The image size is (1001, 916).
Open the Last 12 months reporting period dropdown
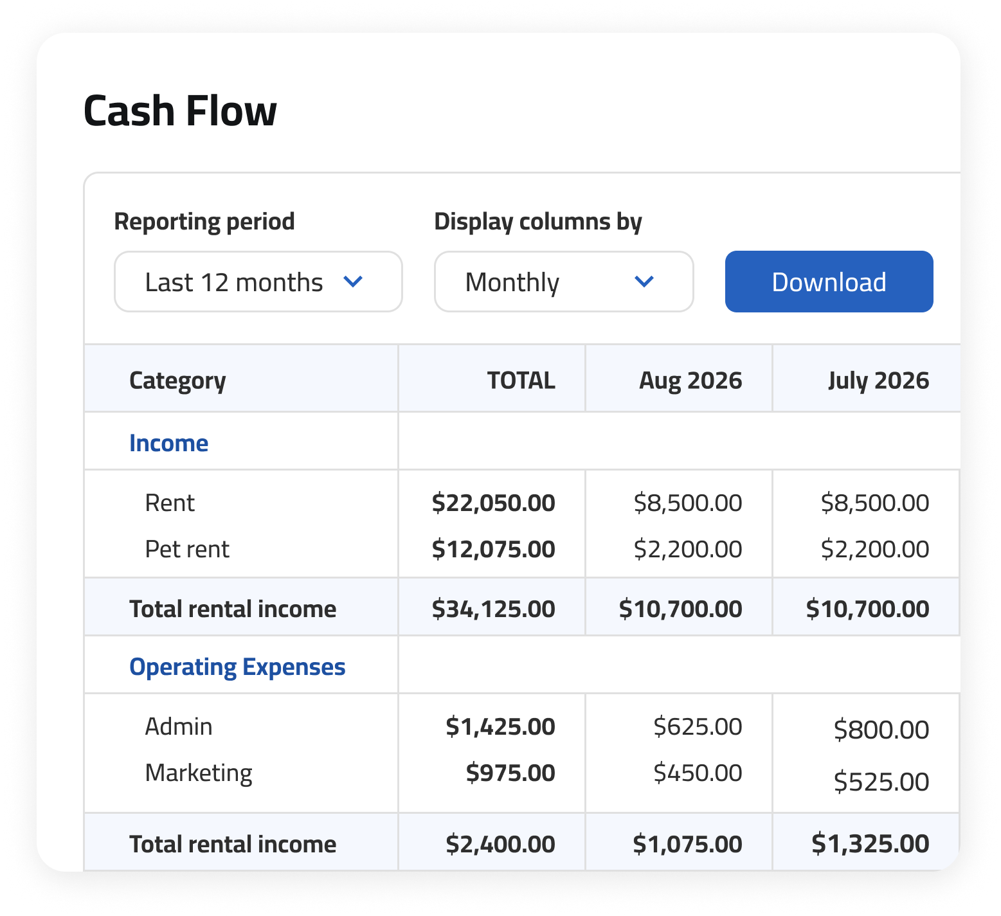[258, 282]
